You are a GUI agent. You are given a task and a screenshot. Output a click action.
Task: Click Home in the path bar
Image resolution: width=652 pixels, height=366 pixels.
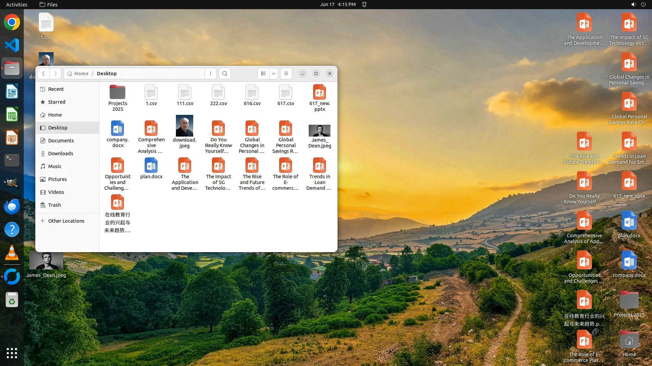[81, 74]
